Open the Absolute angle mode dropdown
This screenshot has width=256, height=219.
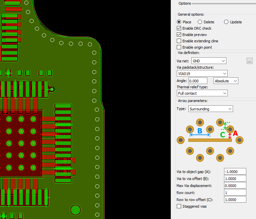coord(226,81)
